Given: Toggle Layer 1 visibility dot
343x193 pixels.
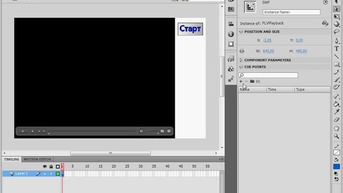Looking at the screenshot, I should [x=45, y=174].
